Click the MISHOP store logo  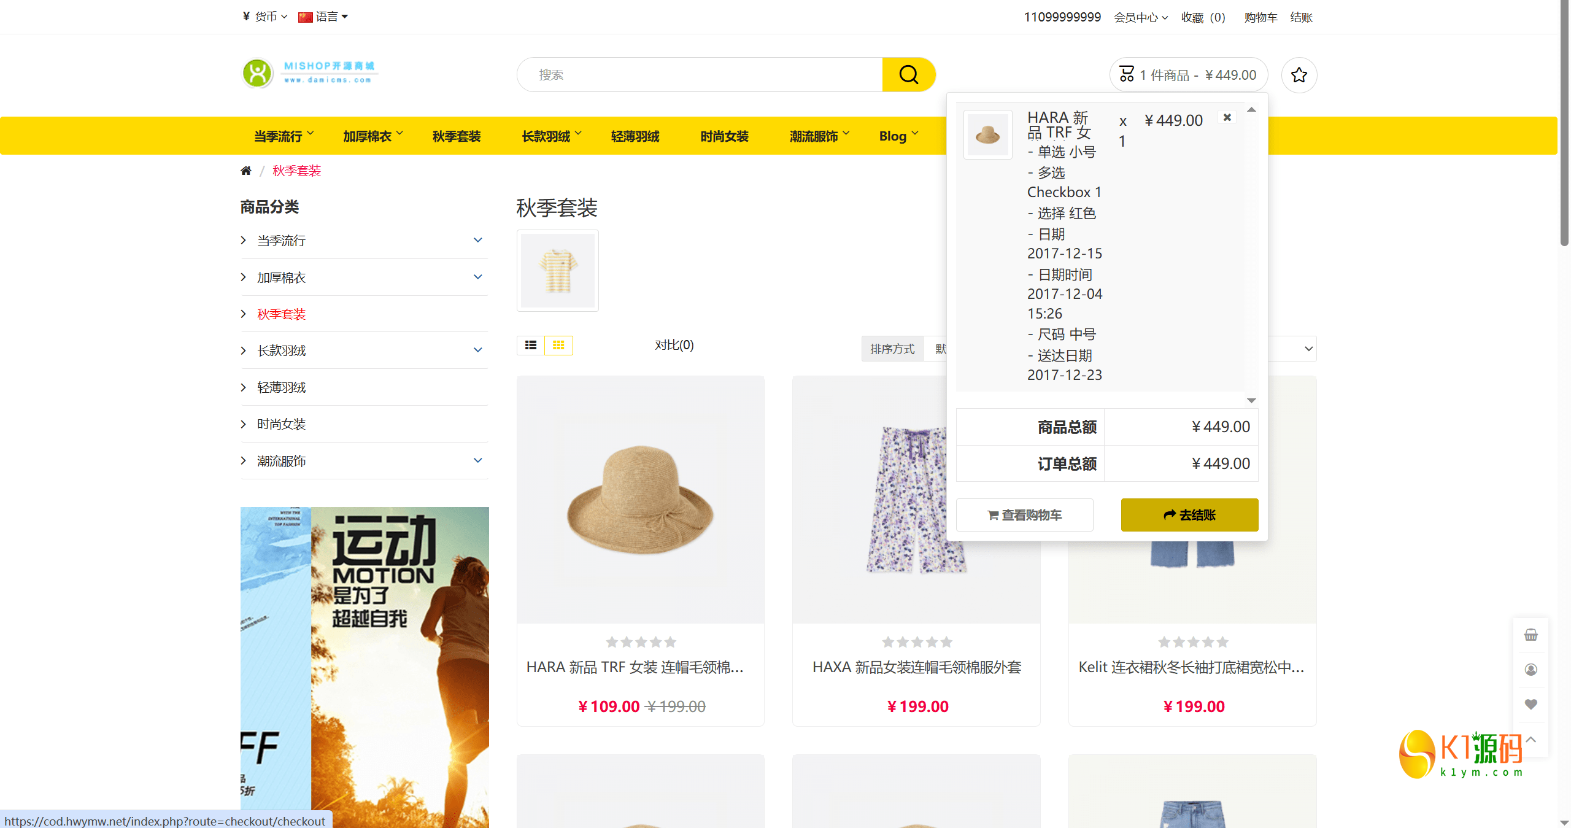(310, 74)
